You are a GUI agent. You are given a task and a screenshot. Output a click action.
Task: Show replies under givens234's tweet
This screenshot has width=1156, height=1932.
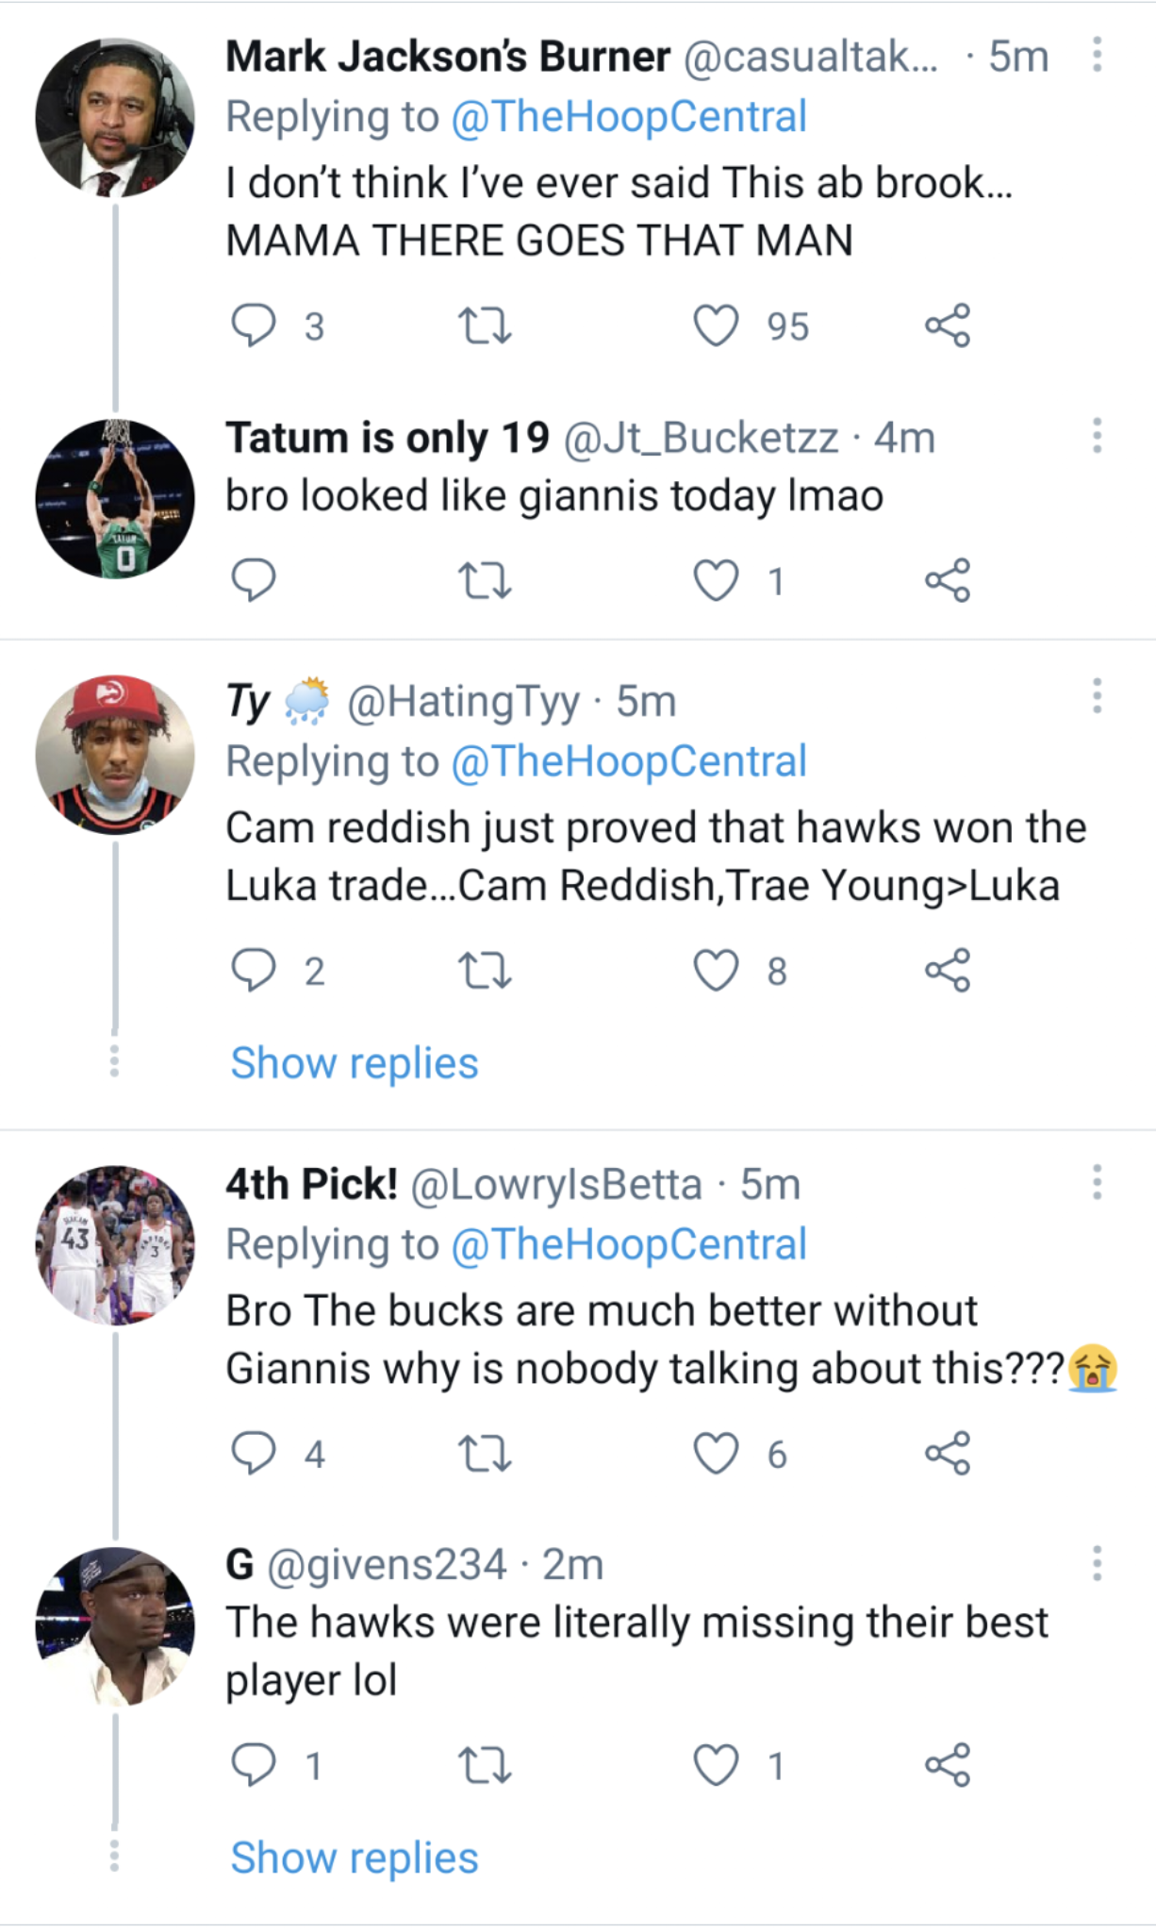[355, 1857]
